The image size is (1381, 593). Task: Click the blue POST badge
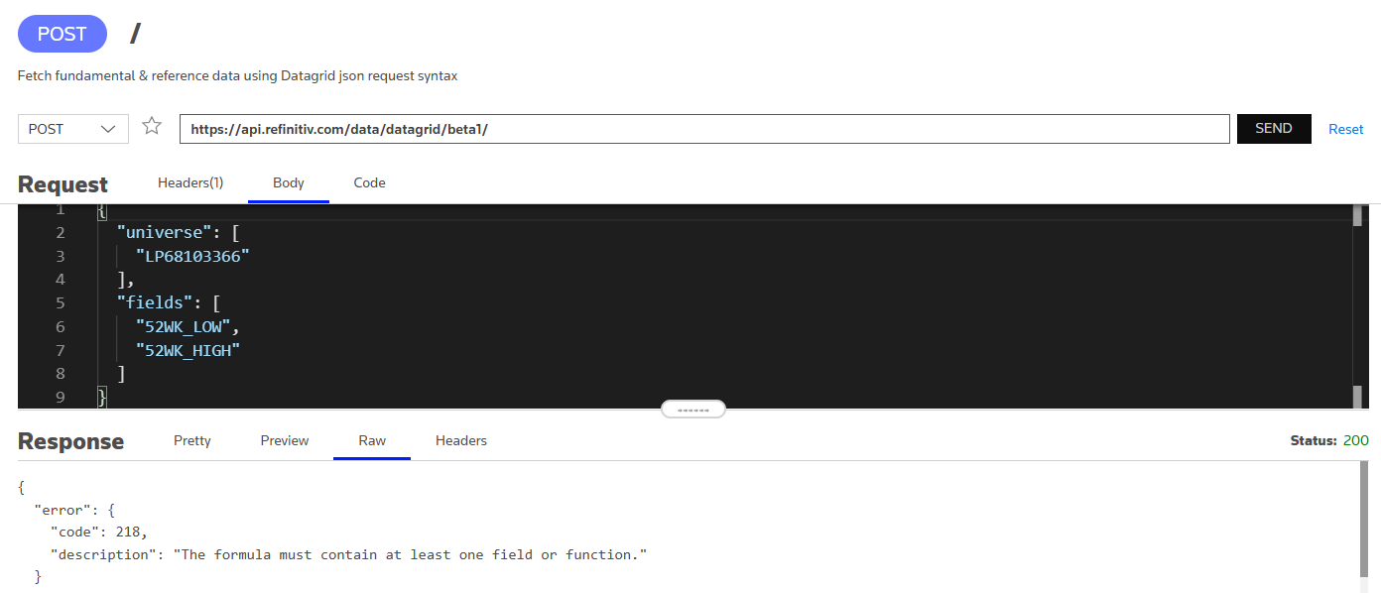click(x=63, y=34)
